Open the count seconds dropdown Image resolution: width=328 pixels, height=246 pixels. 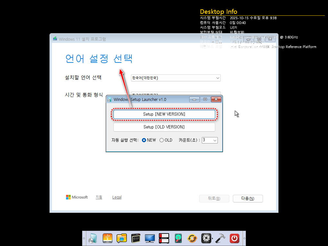(x=209, y=140)
